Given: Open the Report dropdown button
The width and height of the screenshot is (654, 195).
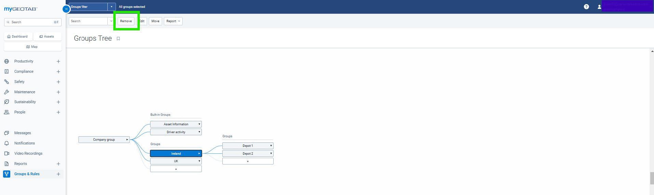Looking at the screenshot, I should pyautogui.click(x=173, y=21).
